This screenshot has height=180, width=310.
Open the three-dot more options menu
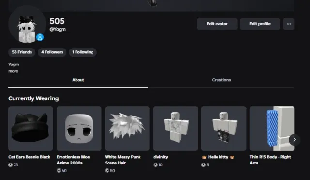tap(289, 24)
